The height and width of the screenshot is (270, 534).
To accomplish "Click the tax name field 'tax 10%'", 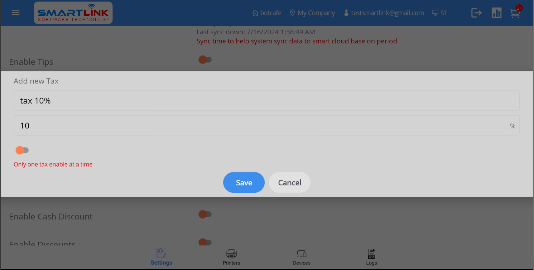I will [x=267, y=101].
